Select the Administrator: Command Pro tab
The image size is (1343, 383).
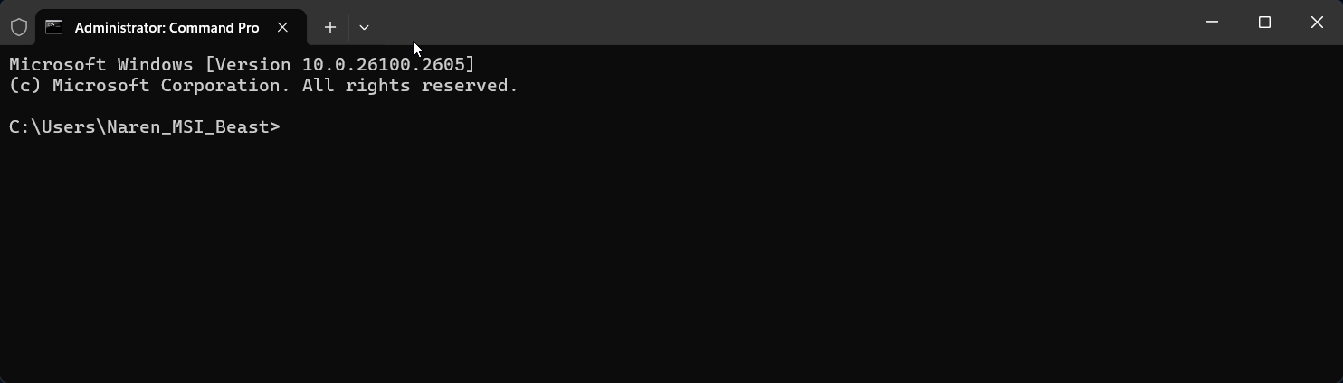[x=167, y=27]
